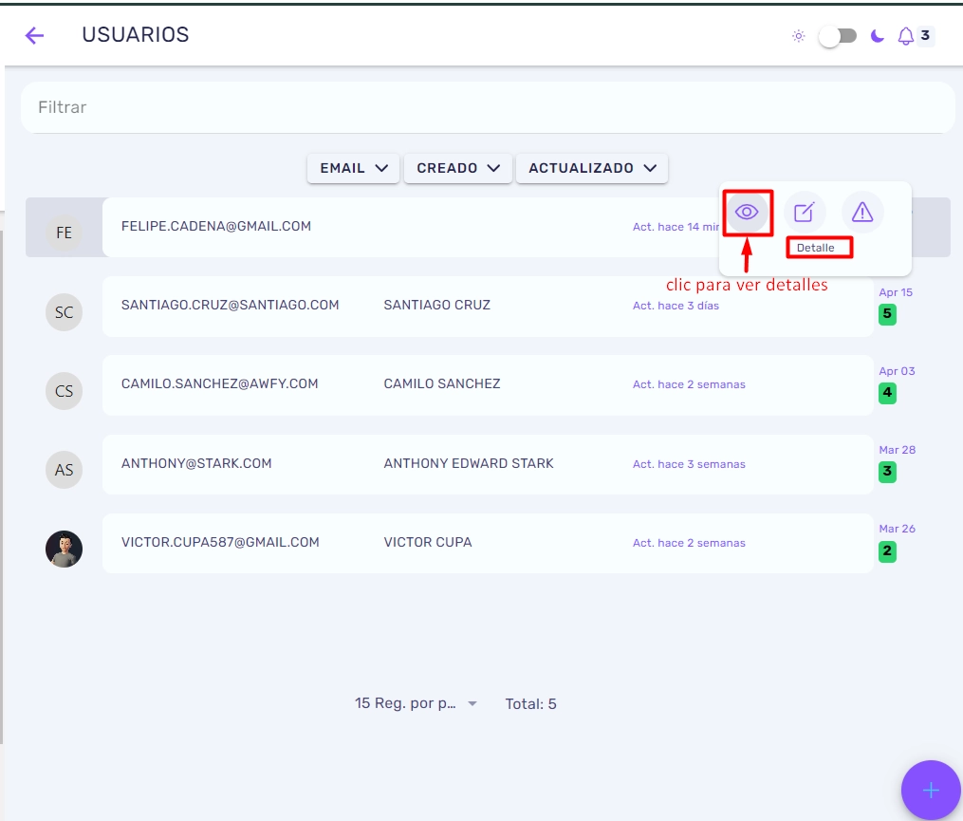Go back with the purple arrow
Screen dimensions: 963x821
point(34,36)
